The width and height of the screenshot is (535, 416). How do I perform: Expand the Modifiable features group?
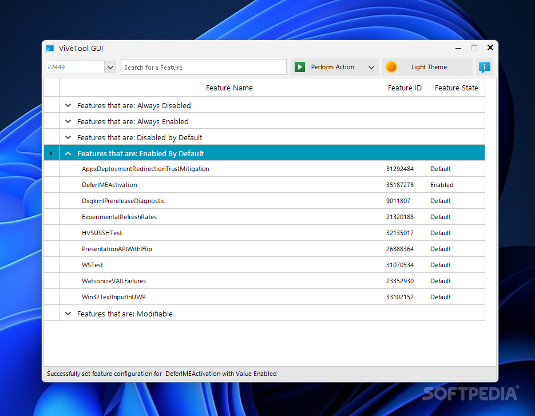pos(68,314)
